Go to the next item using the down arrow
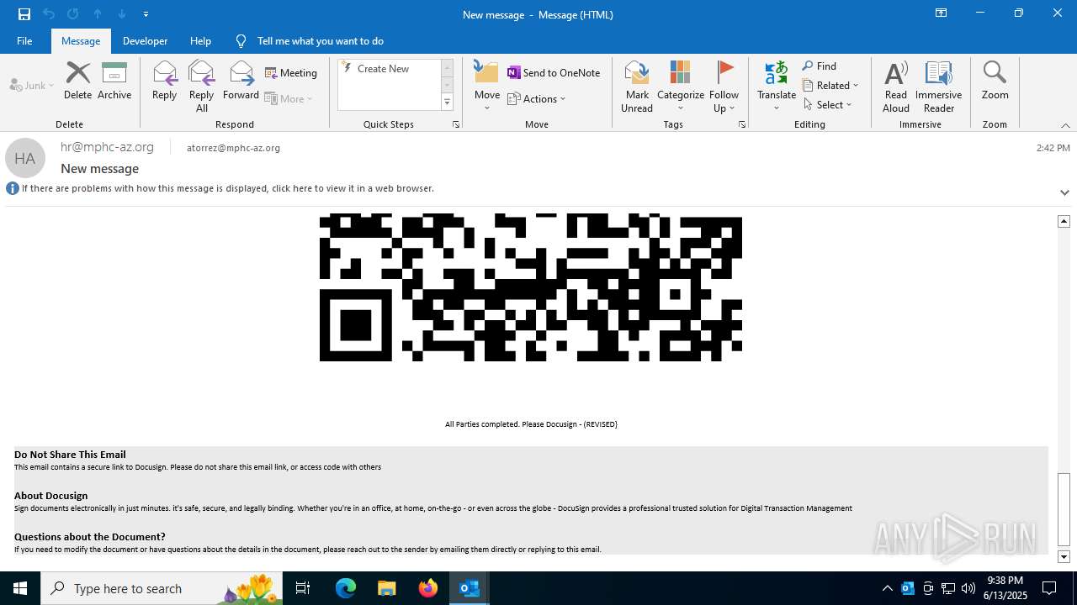1077x605 pixels. [122, 14]
